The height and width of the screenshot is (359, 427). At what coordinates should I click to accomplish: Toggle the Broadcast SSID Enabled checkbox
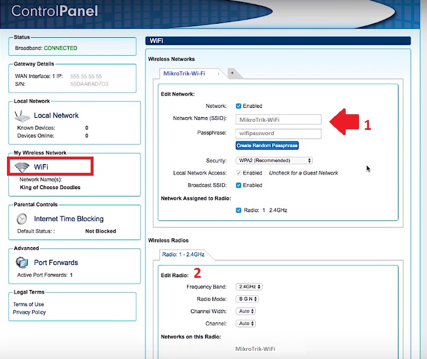239,186
